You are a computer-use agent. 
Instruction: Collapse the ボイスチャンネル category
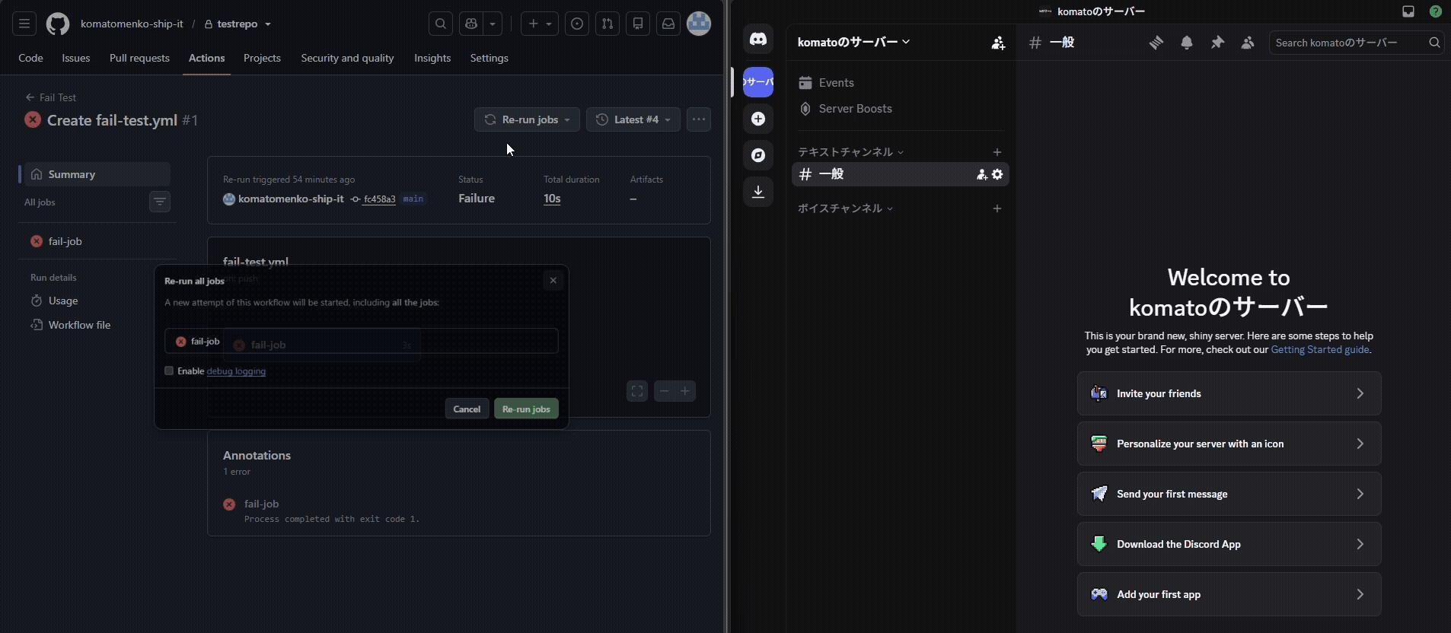845,208
